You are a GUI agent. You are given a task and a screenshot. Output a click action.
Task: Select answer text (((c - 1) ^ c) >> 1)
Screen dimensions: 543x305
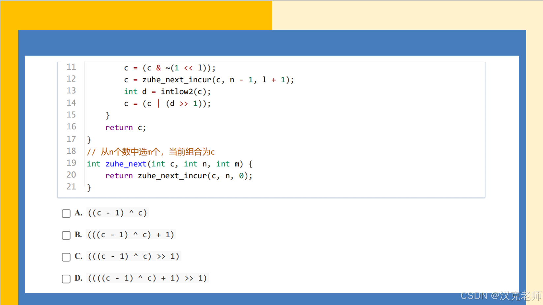[134, 256]
